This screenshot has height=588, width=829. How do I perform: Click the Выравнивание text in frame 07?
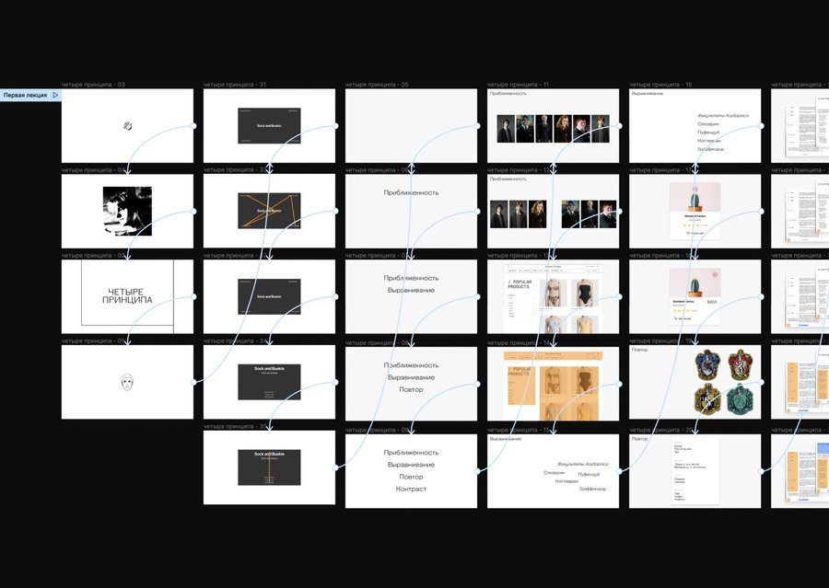[x=412, y=290]
